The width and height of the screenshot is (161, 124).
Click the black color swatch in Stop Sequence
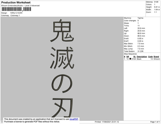pyautogui.click(x=130, y=59)
